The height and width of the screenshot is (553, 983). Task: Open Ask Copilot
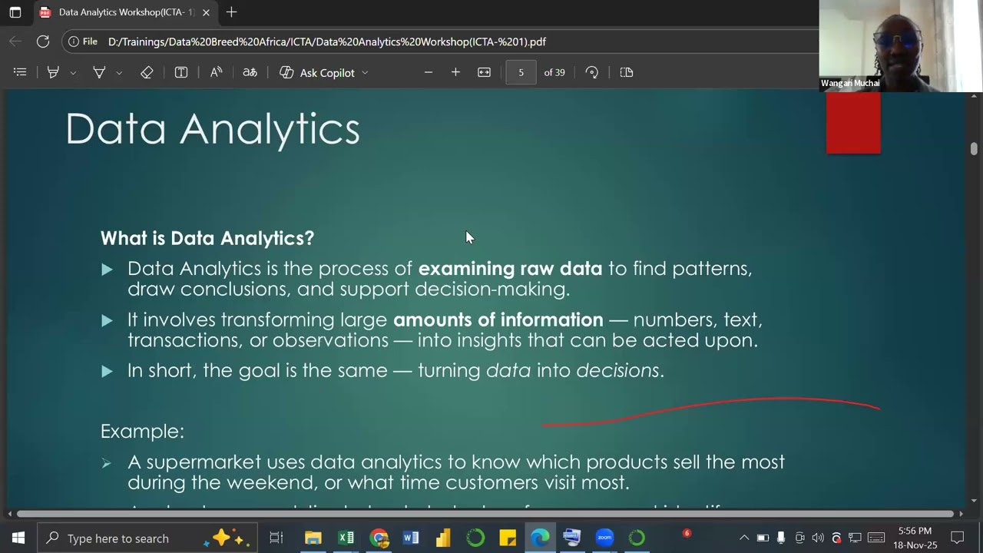(x=317, y=72)
